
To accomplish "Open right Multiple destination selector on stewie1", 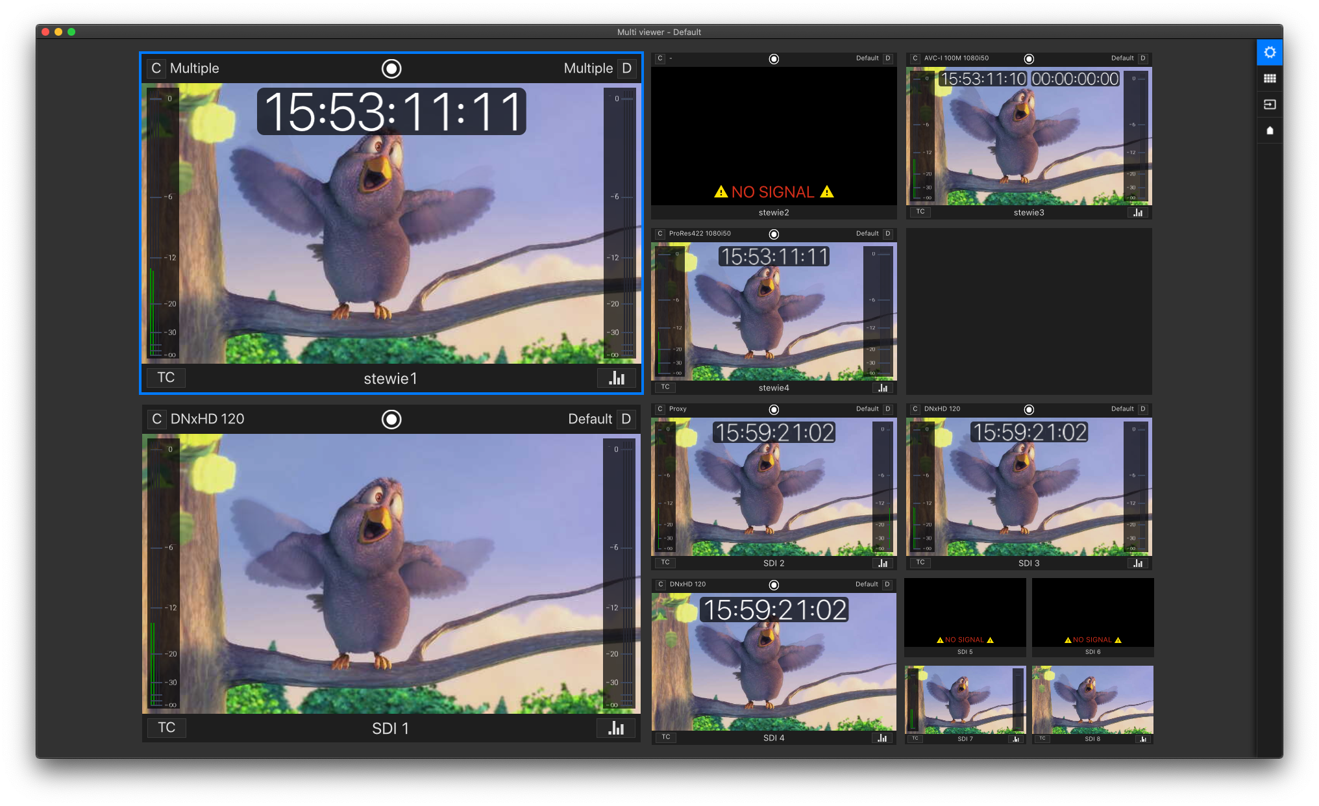I will pos(588,68).
